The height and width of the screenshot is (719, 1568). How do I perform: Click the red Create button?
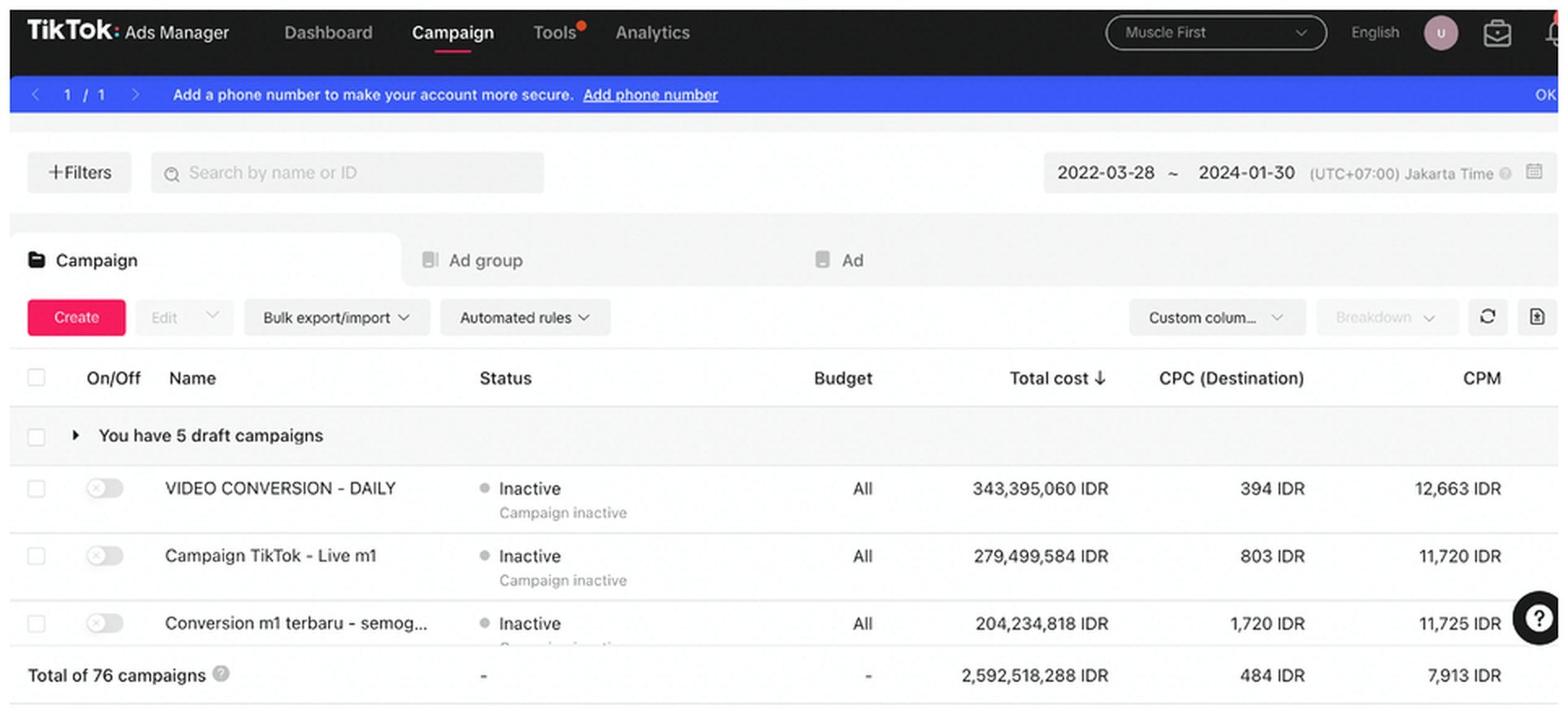point(76,317)
